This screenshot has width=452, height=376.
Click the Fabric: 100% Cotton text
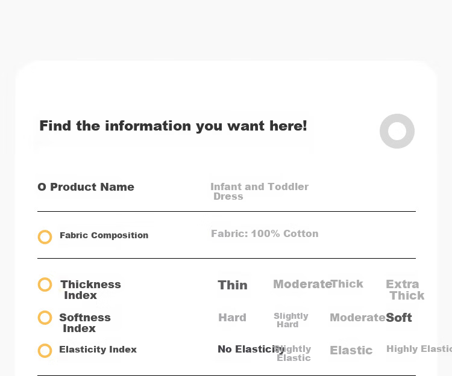(x=265, y=233)
